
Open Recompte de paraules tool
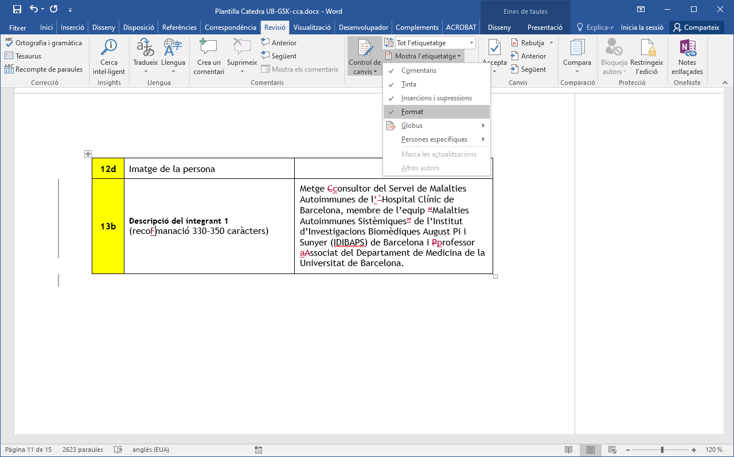(44, 69)
